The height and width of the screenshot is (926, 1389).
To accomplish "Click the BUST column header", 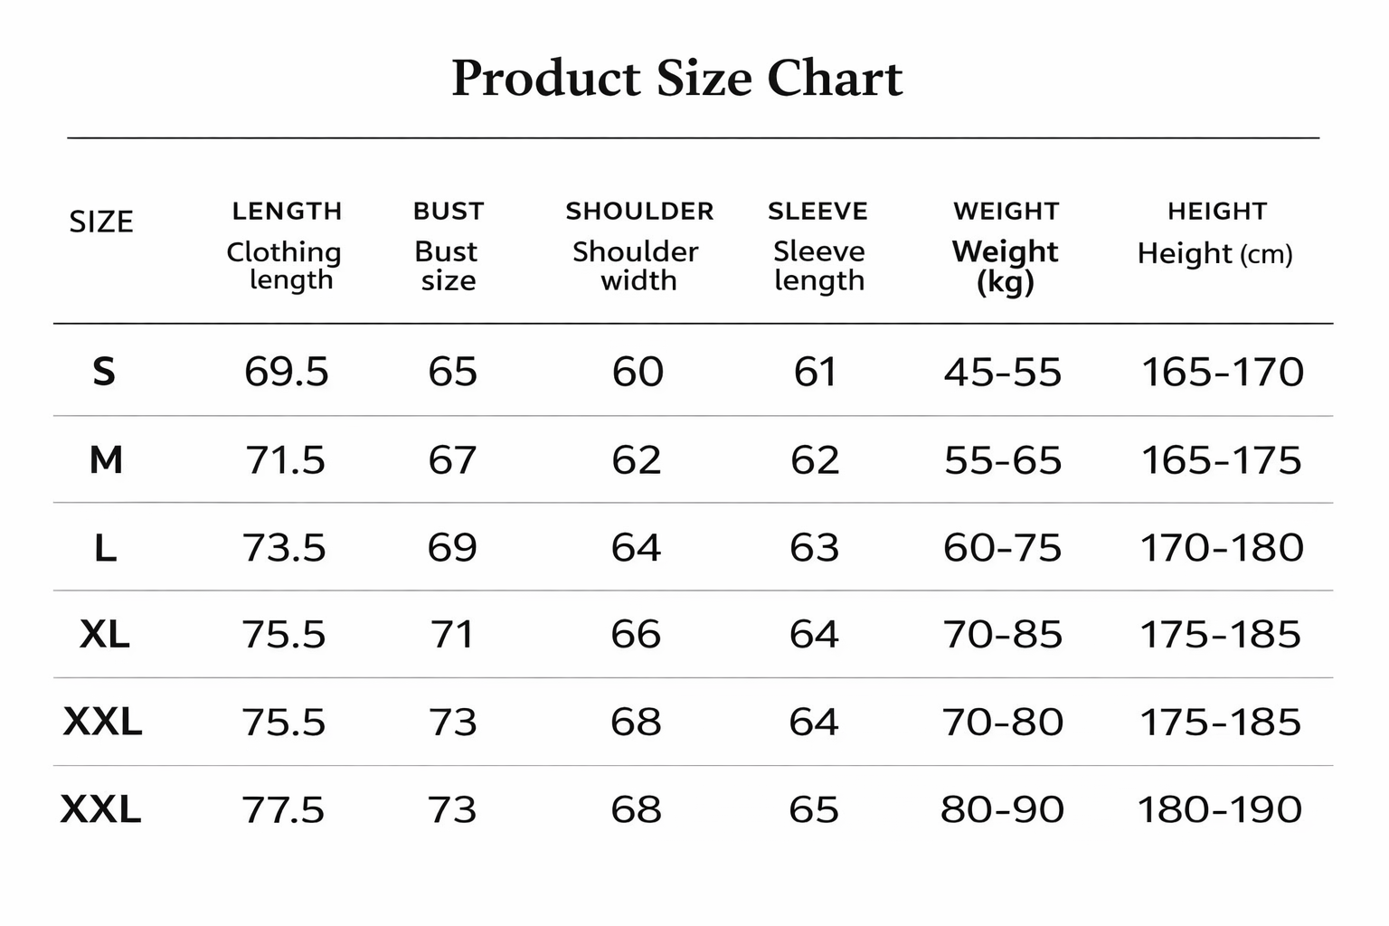I will 449,212.
